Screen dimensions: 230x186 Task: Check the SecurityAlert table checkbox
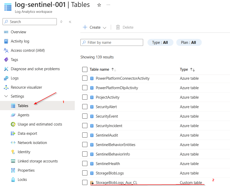tap(85, 107)
